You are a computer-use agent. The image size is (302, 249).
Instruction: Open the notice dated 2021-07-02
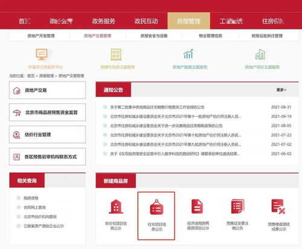[176, 144]
